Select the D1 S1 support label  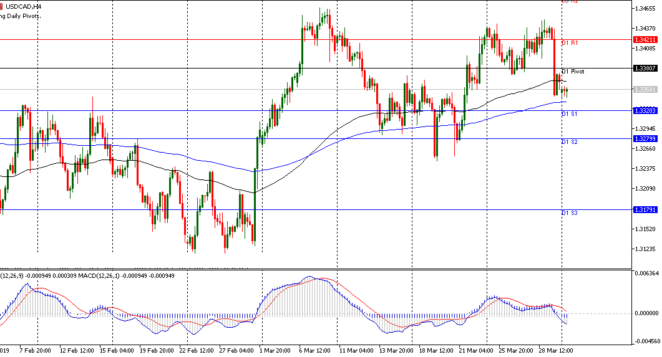569,114
